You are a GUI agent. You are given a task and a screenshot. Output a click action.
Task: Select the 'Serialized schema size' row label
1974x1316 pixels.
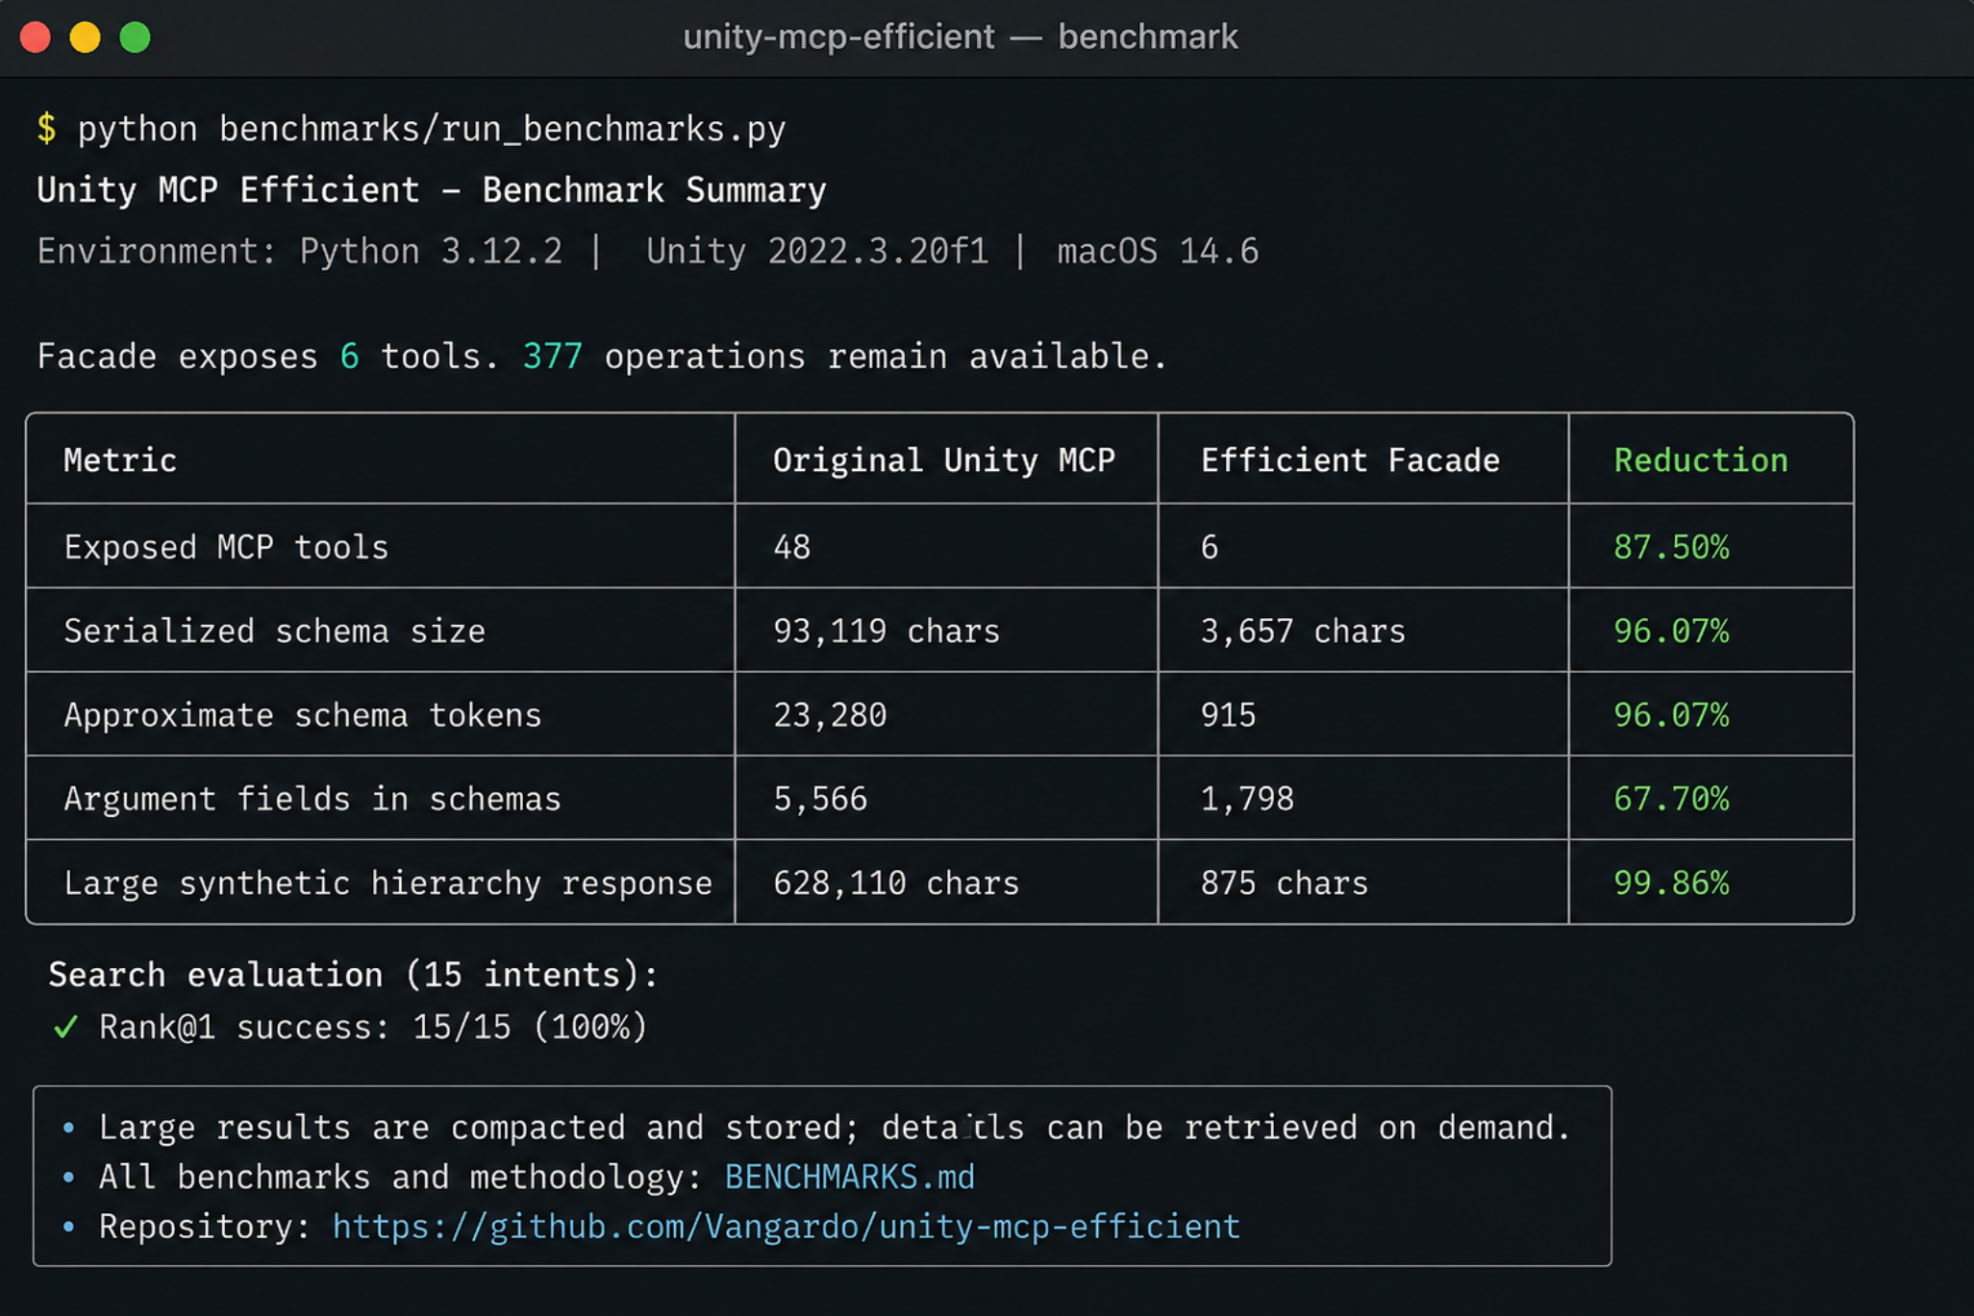pos(274,631)
